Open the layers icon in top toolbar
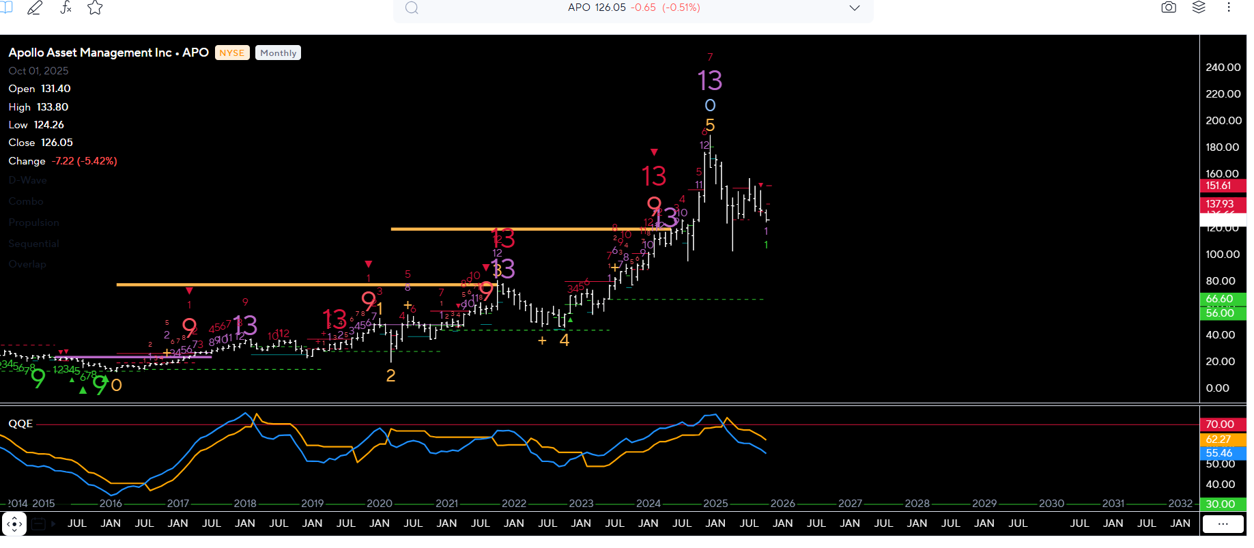 click(1199, 8)
